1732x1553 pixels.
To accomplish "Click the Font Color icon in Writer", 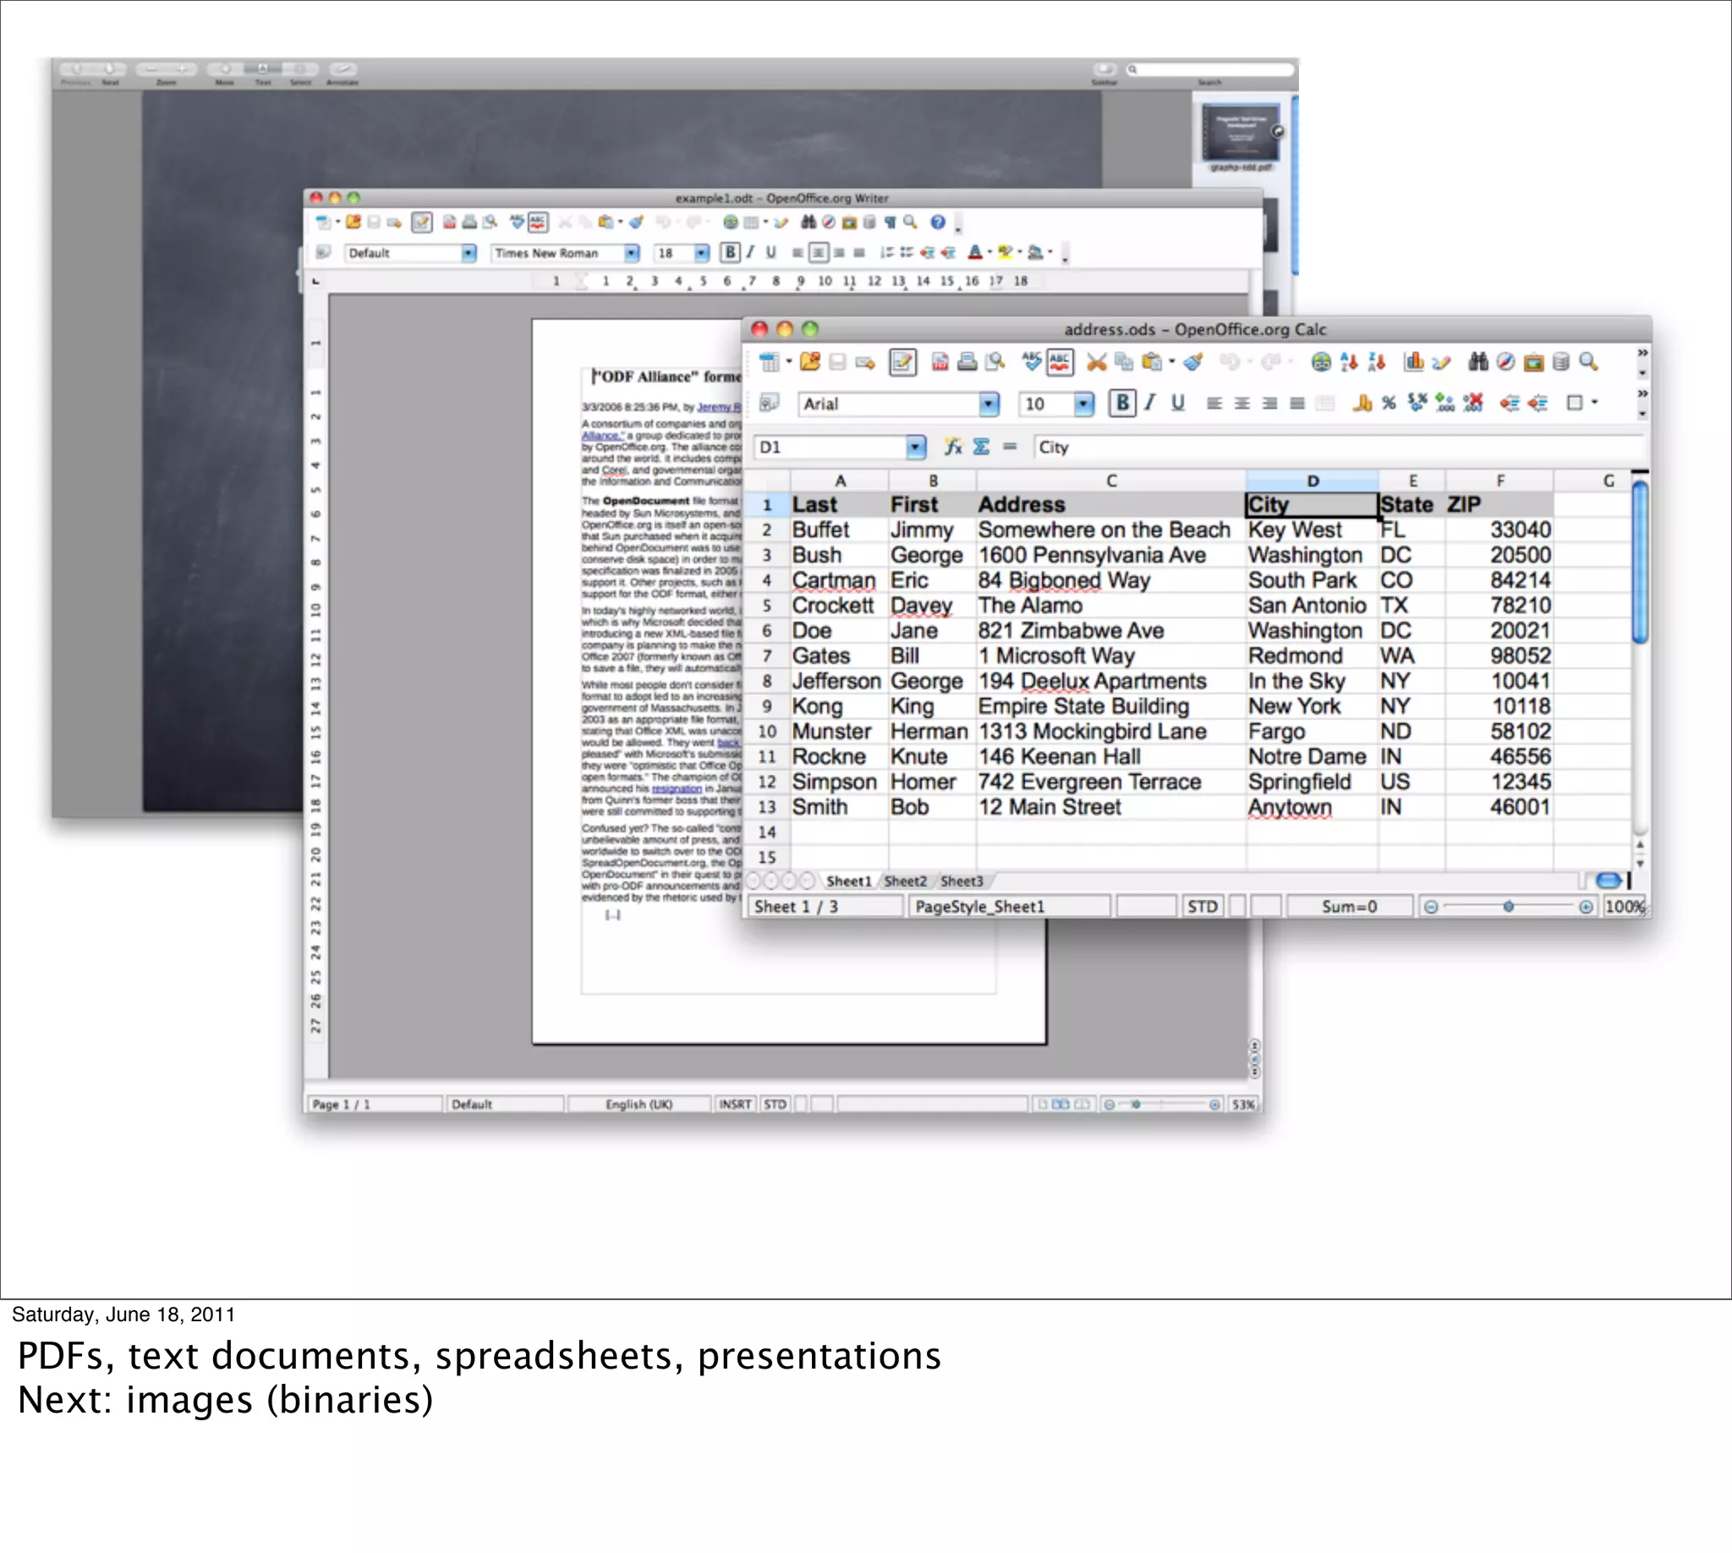I will pyautogui.click(x=974, y=252).
